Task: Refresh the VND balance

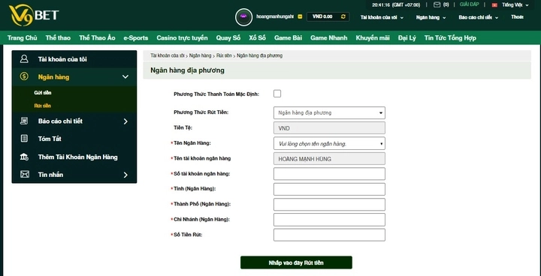Action: pyautogui.click(x=343, y=16)
